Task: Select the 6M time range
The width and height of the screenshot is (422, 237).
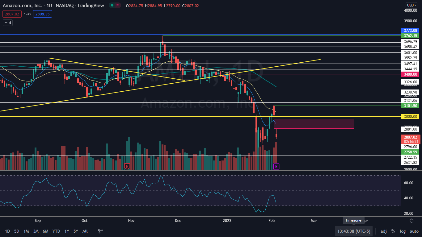Action: [45, 231]
